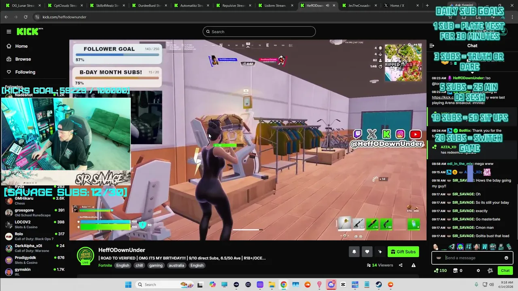Open Following in the sidebar
The image size is (518, 291).
click(25, 72)
